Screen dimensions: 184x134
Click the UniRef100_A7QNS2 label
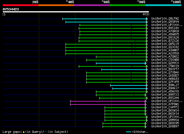pyautogui.click(x=165, y=57)
